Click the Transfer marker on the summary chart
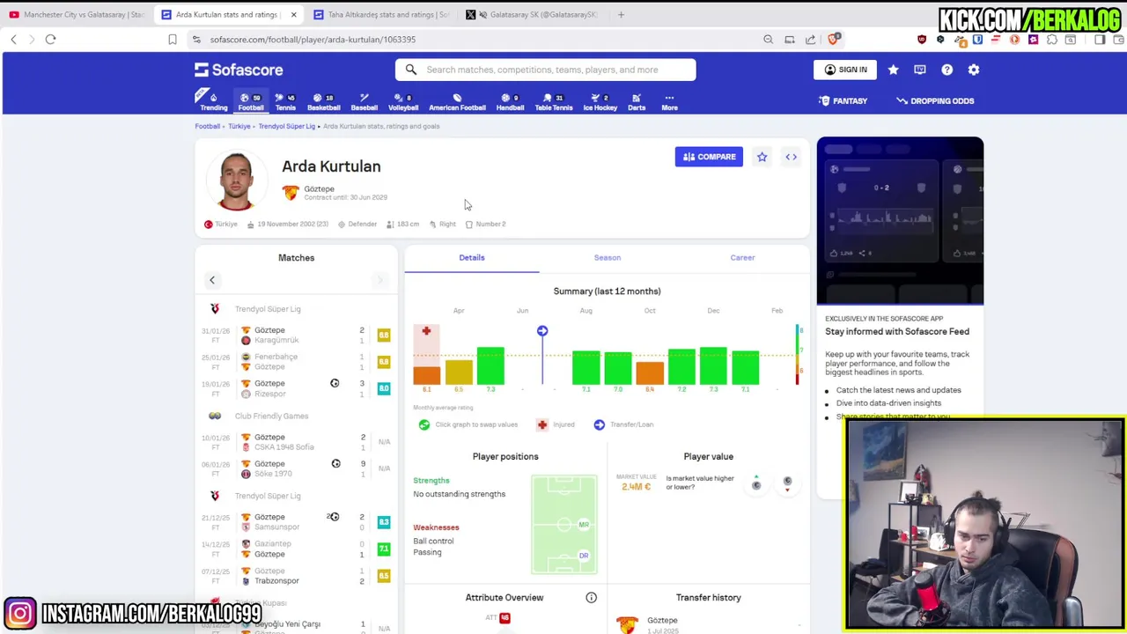The width and height of the screenshot is (1127, 634). (x=542, y=331)
